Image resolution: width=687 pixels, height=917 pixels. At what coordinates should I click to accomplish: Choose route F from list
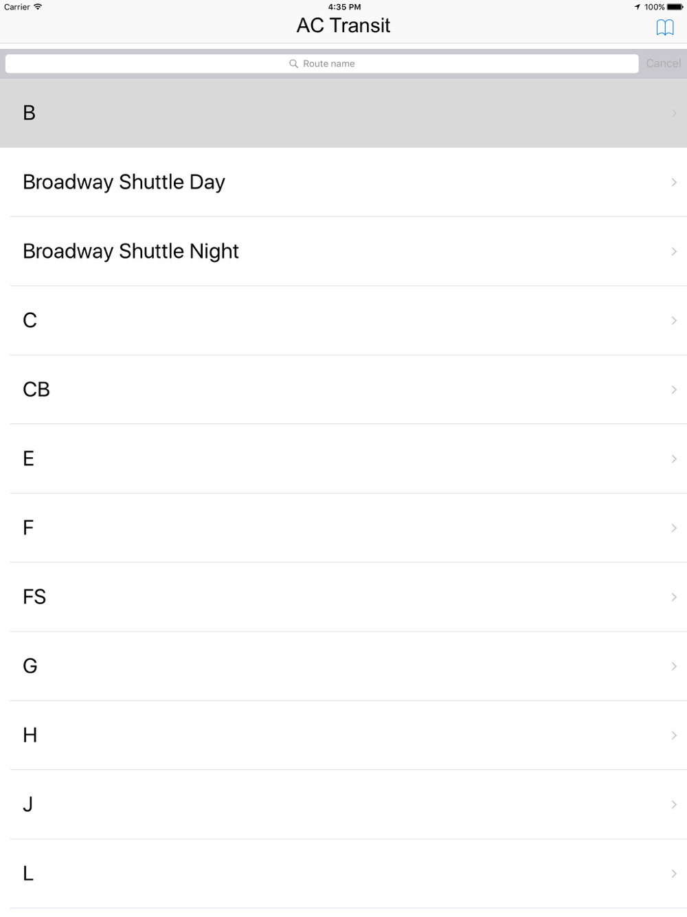[343, 528]
